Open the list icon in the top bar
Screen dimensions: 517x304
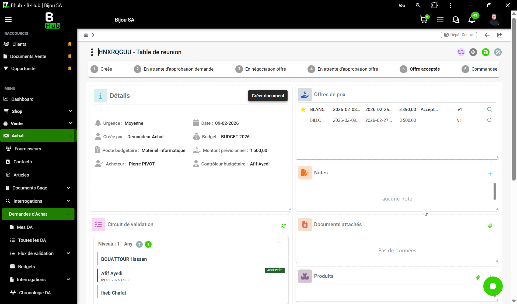click(440, 19)
